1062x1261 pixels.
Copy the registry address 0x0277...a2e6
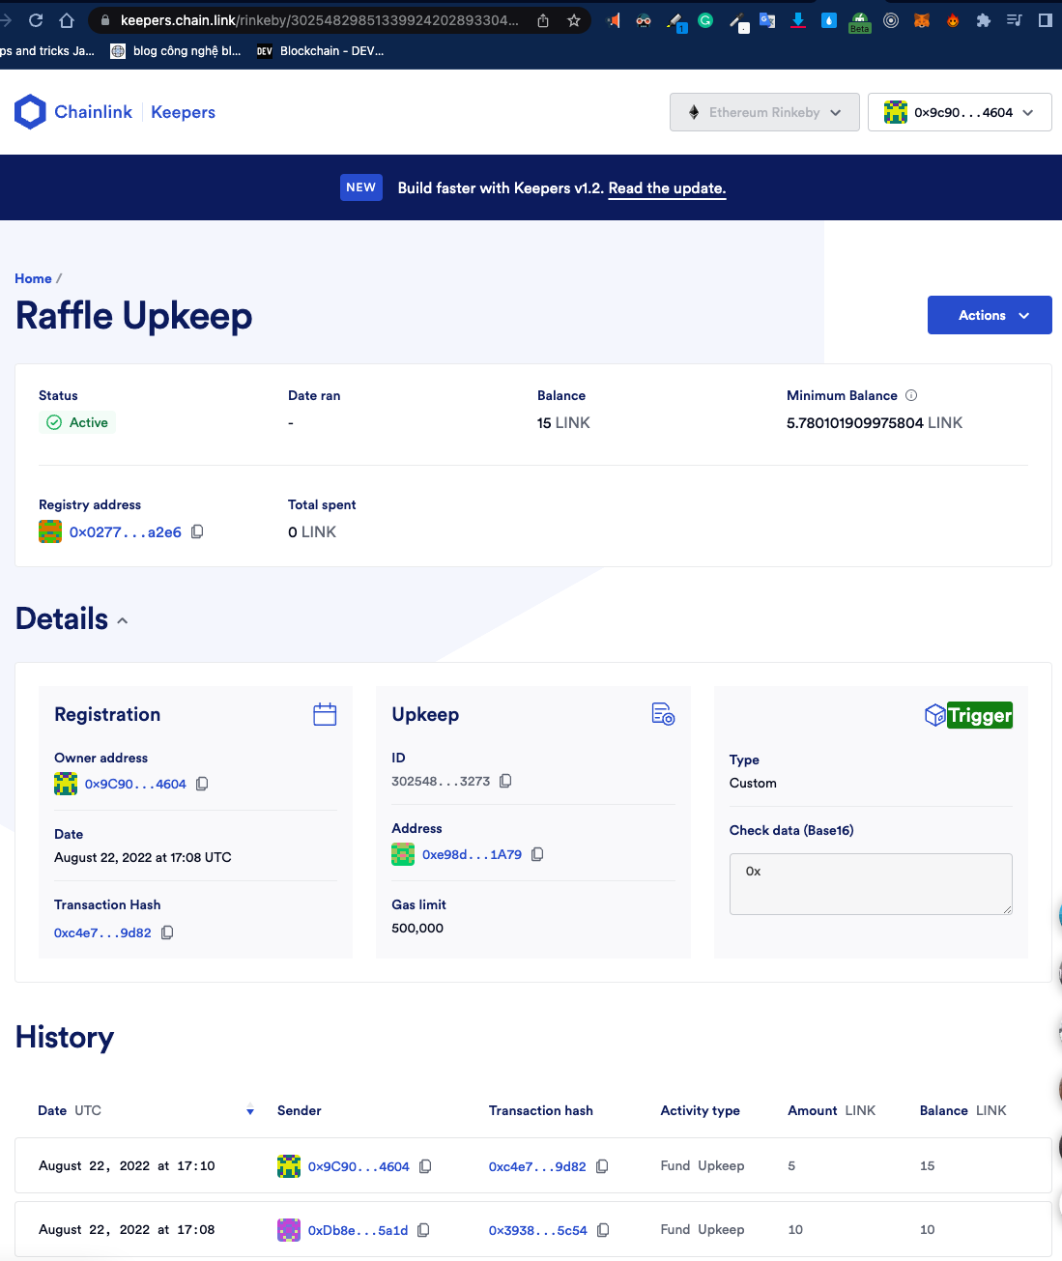pyautogui.click(x=197, y=531)
